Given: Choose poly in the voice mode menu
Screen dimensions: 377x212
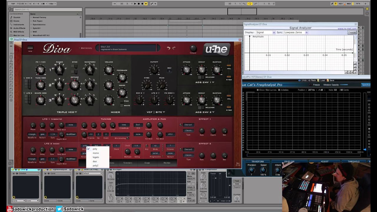Looking at the screenshot, I should (x=95, y=149).
